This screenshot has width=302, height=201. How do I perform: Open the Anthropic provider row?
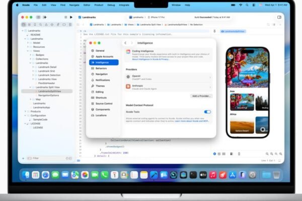[x=169, y=87]
